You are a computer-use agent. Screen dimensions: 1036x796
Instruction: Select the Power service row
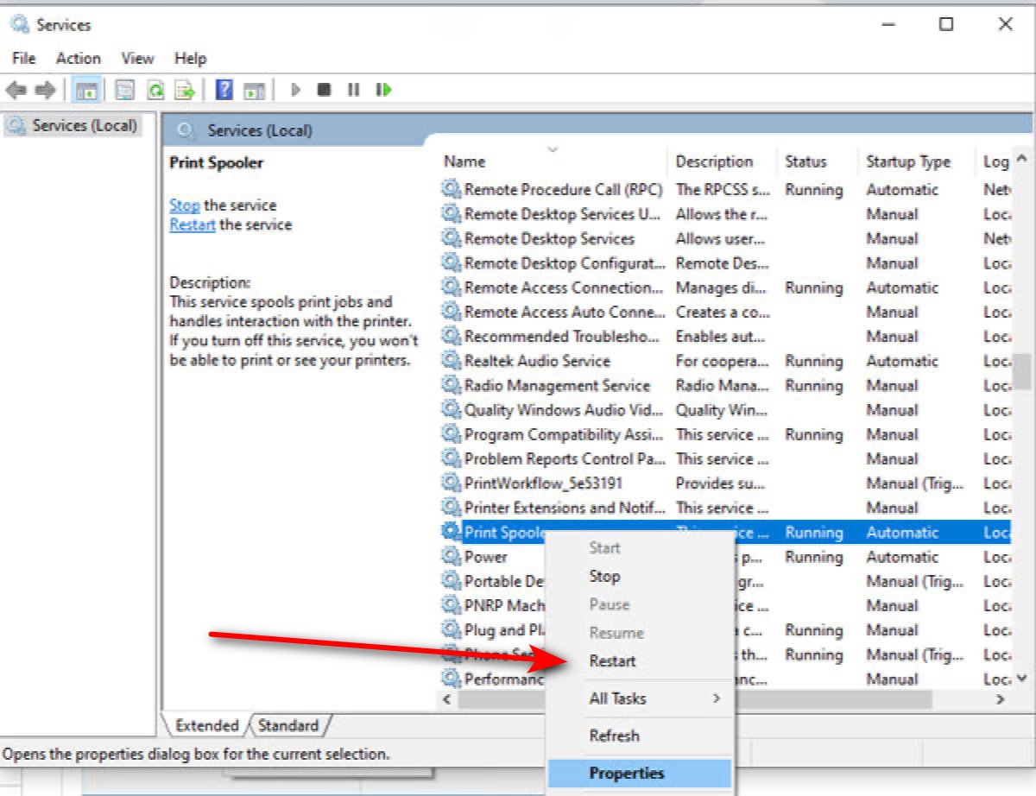click(x=725, y=557)
